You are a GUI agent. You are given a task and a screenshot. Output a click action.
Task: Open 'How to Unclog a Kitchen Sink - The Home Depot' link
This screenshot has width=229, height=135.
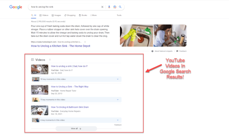point(60,46)
